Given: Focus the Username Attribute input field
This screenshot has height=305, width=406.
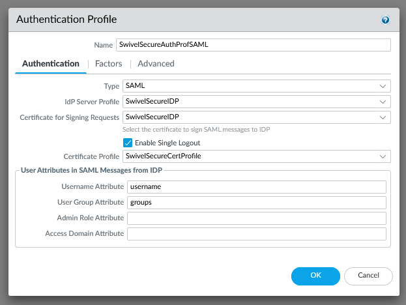Looking at the screenshot, I should (256, 187).
